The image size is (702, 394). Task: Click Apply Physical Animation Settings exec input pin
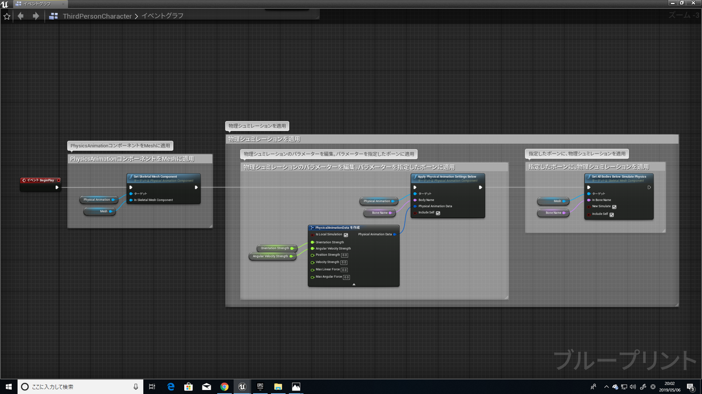click(415, 187)
